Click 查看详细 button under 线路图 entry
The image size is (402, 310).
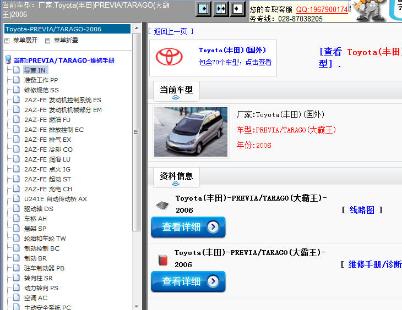[188, 227]
